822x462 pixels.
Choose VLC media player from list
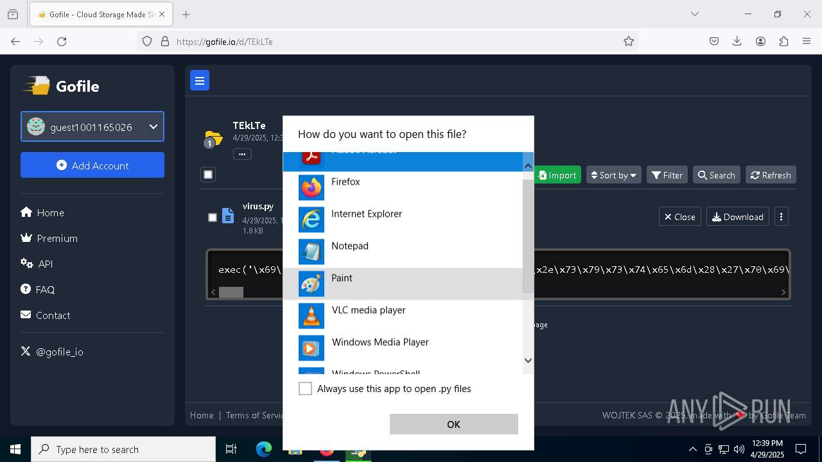403,316
